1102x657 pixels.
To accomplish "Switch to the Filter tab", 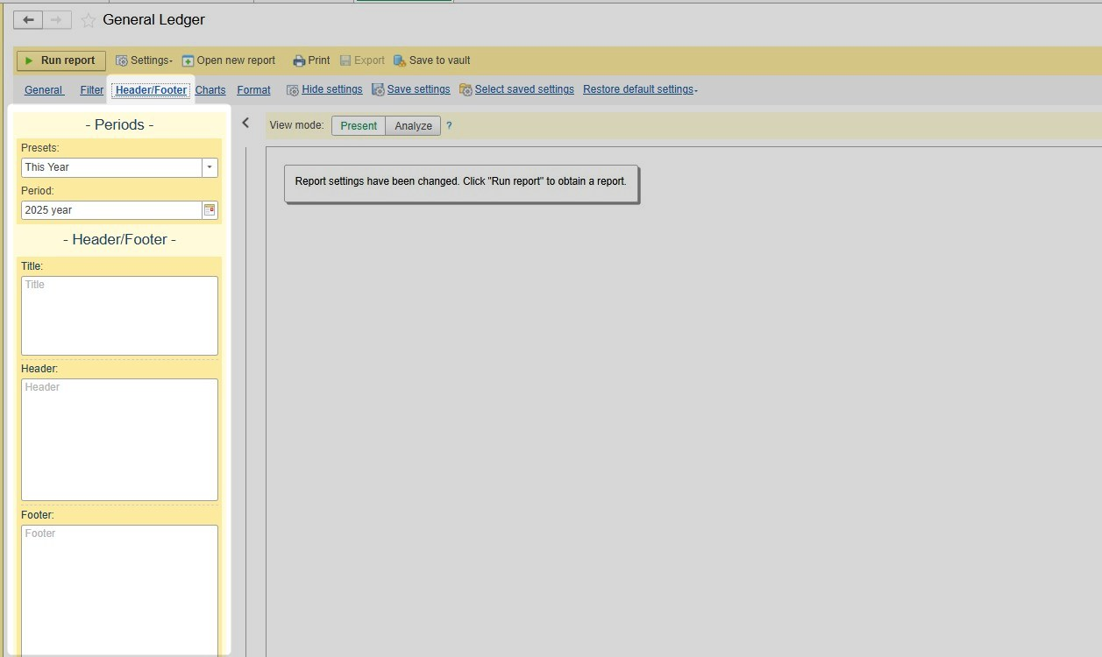I will (91, 89).
